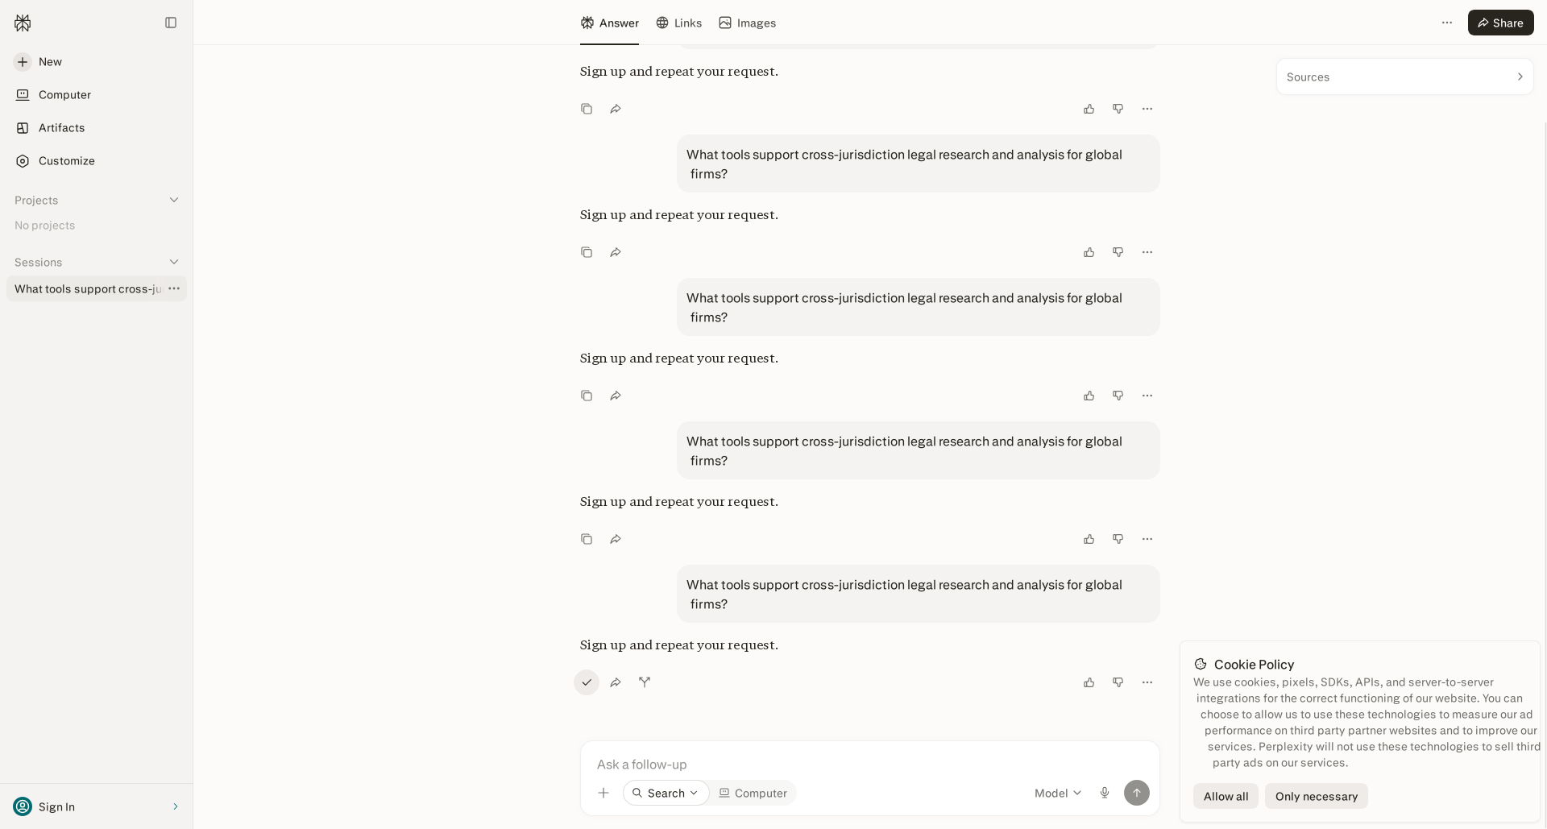1547x829 pixels.
Task: Click the submit arrow button
Action: coord(1137,793)
